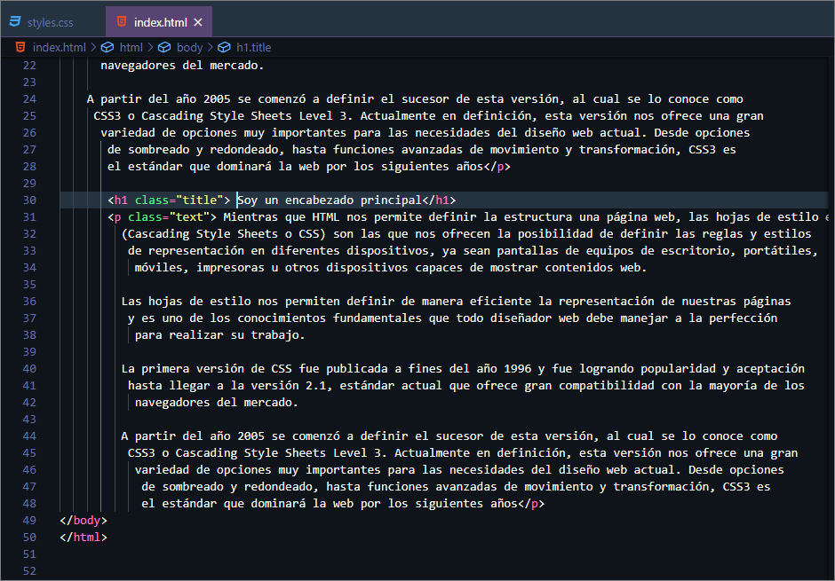The height and width of the screenshot is (581, 835).
Task: Click the closing </p> tag on line 48
Action: (x=531, y=504)
